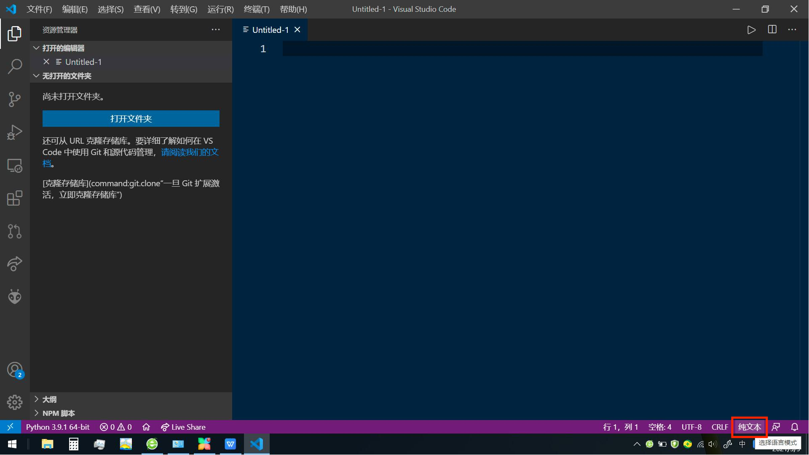Expand the NPM 脚本 section
The width and height of the screenshot is (809, 455).
pyautogui.click(x=59, y=413)
